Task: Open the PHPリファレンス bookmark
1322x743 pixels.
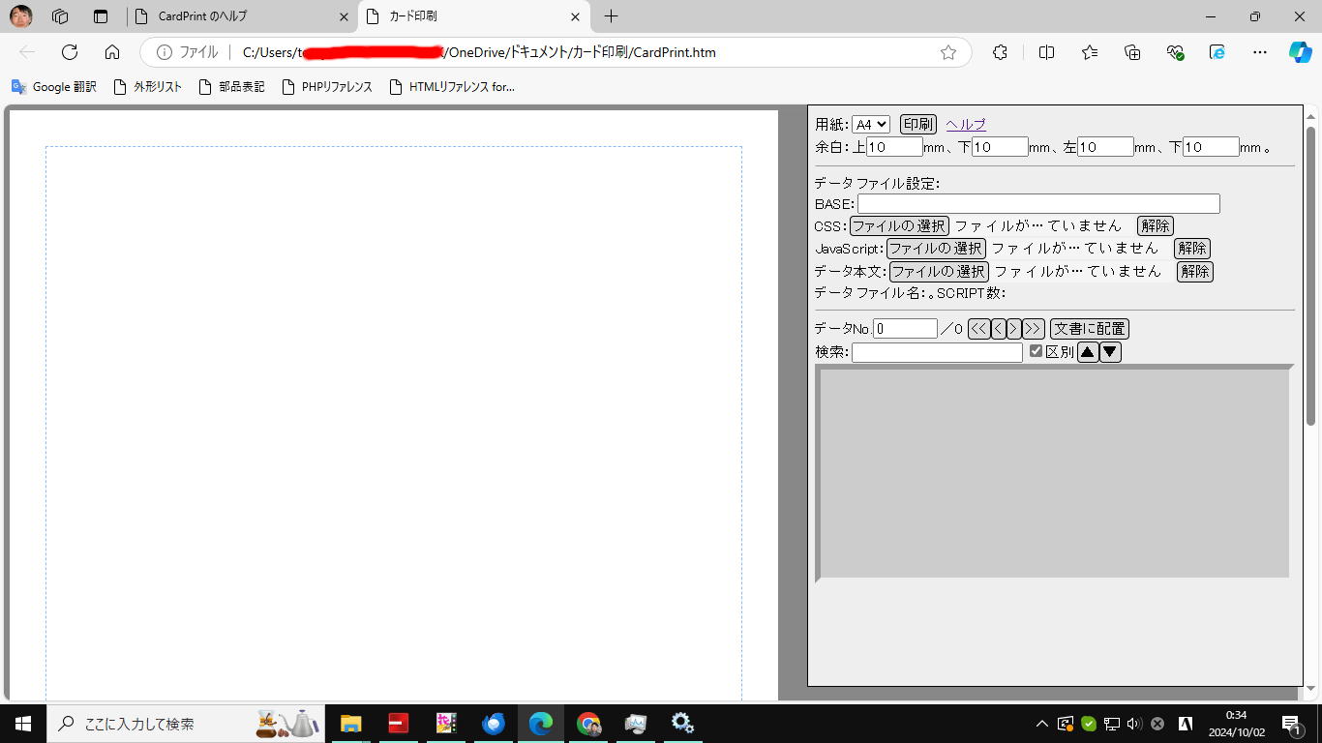Action: coord(327,87)
